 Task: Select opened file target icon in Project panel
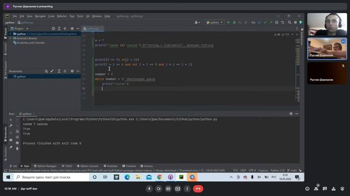(54, 28)
